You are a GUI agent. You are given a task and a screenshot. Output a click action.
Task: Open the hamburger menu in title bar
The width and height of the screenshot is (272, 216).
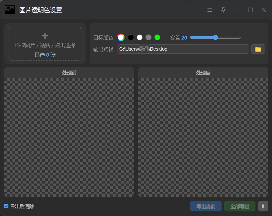(210, 10)
